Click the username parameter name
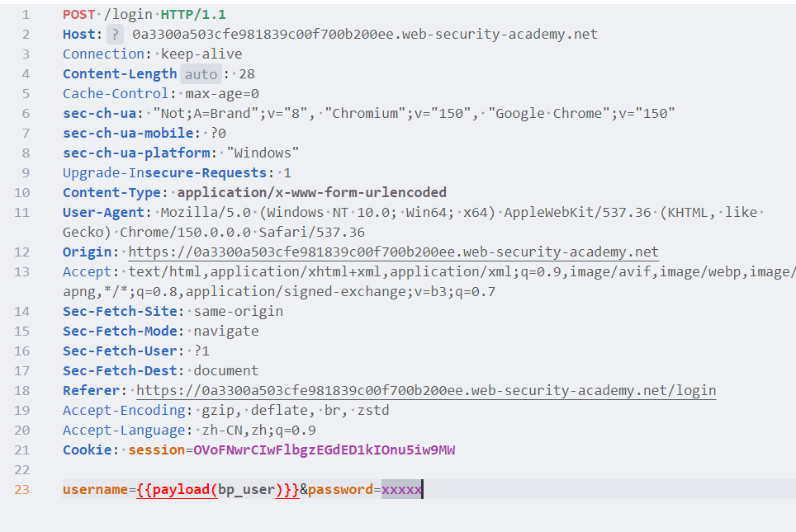 [96, 489]
